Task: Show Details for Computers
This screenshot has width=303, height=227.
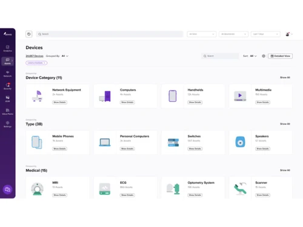Action: click(x=127, y=102)
